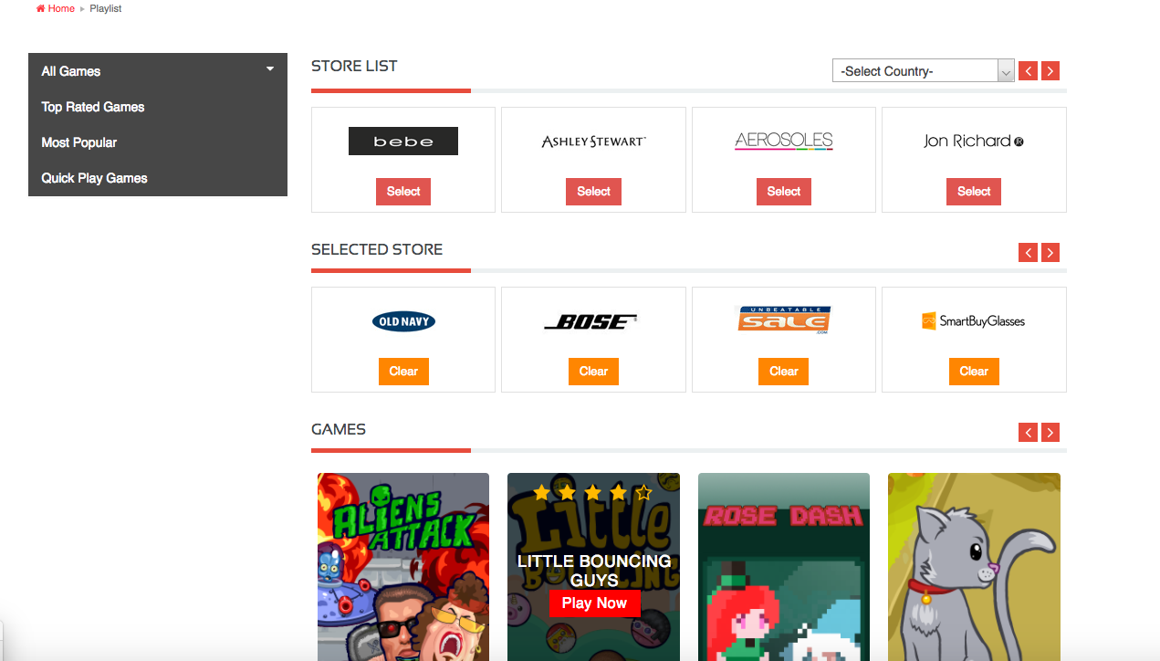Click the bebe store logo

(x=403, y=142)
